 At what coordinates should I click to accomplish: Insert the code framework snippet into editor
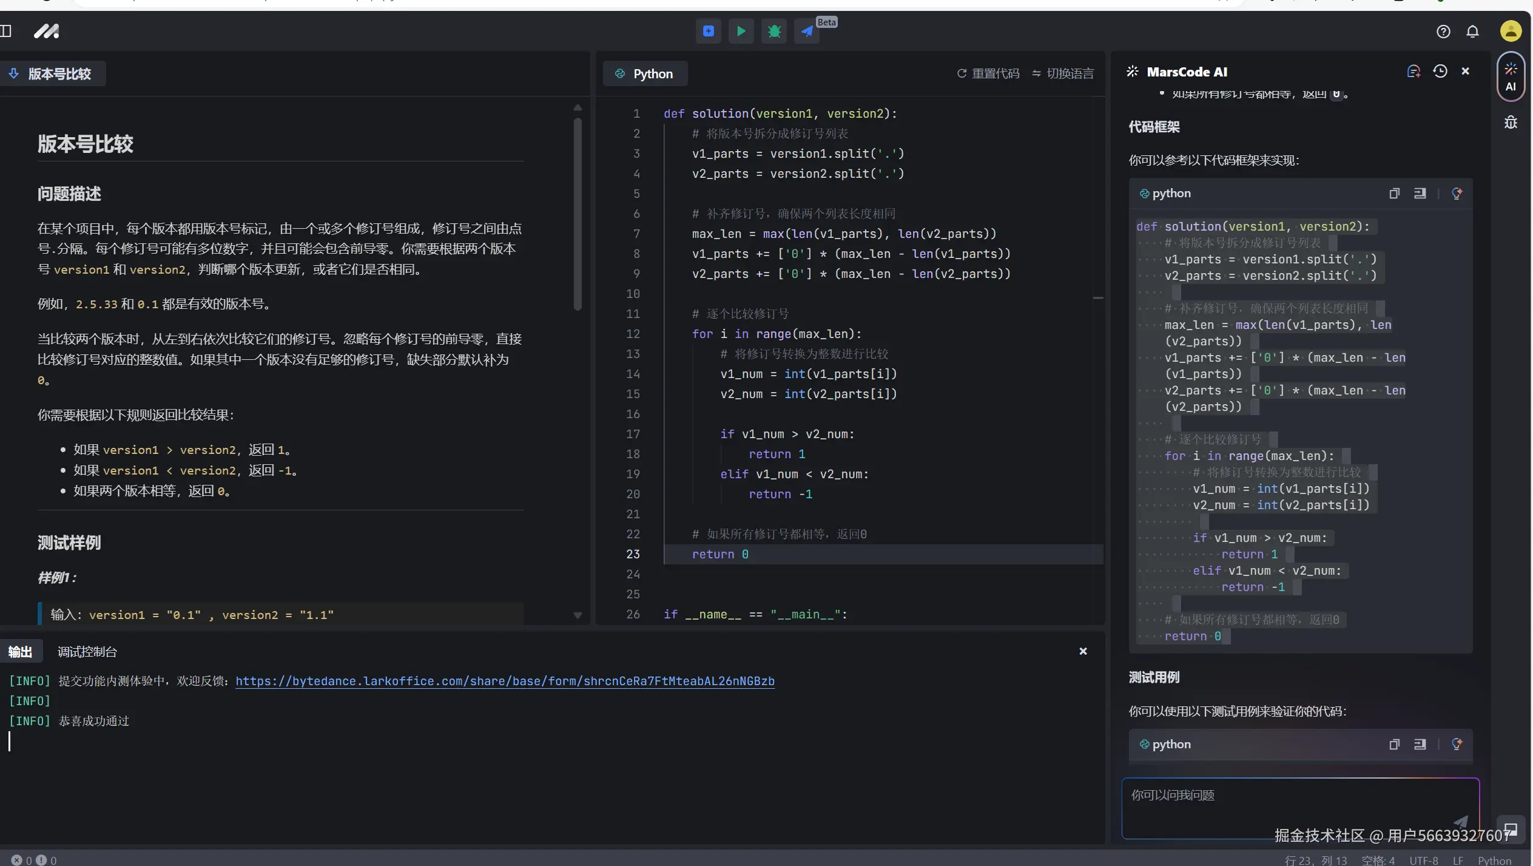click(x=1420, y=194)
